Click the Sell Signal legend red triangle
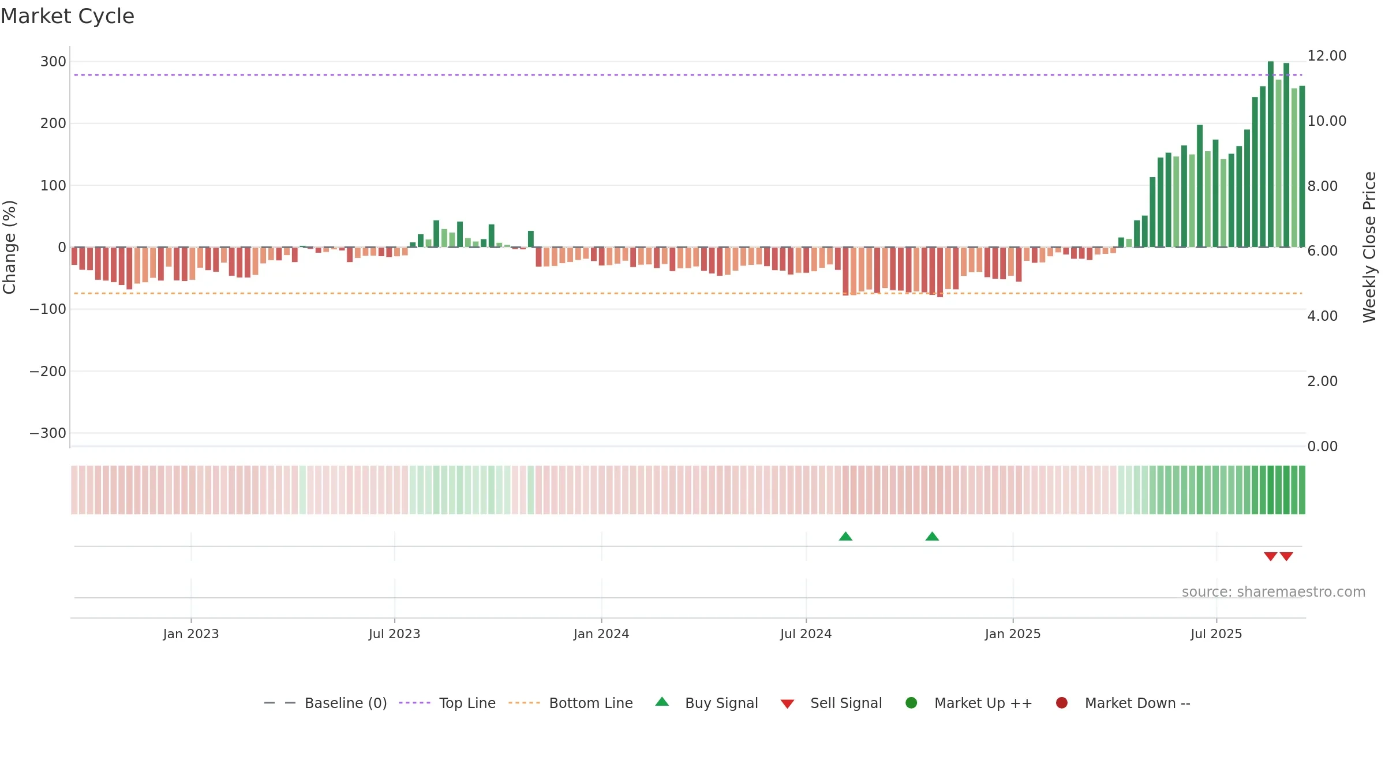The height and width of the screenshot is (779, 1385). coord(787,704)
